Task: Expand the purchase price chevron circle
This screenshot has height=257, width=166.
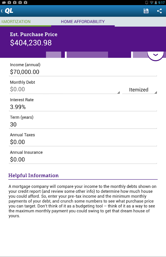Action: click(x=155, y=55)
